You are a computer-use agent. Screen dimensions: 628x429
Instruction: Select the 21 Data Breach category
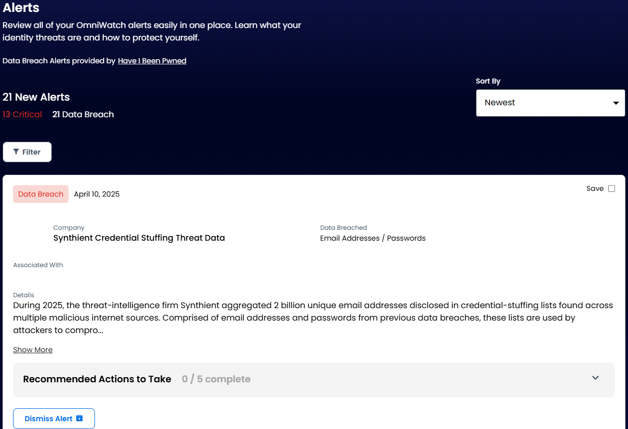coord(83,114)
